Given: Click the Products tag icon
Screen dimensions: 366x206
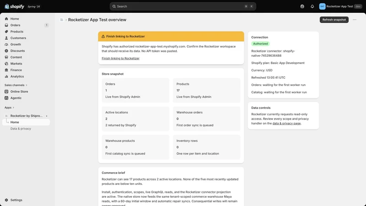Looking at the screenshot, I should (6, 32).
